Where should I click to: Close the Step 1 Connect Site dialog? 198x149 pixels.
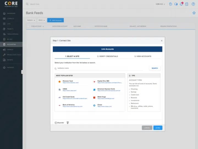tap(162, 41)
